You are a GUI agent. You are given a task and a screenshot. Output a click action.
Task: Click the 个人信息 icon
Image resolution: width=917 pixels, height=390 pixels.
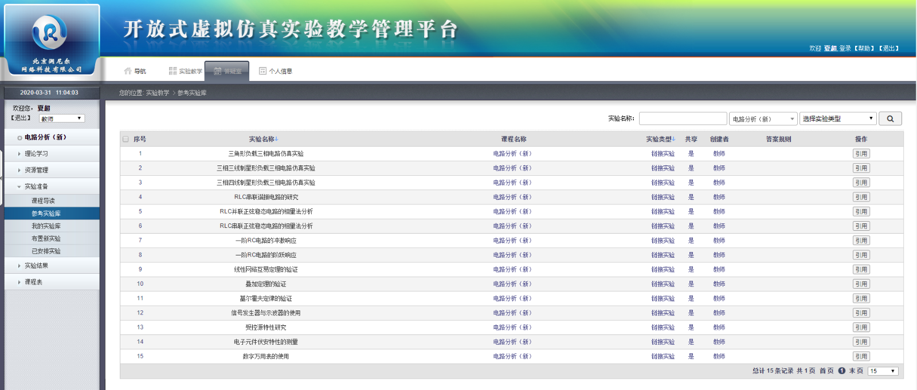[x=262, y=71]
